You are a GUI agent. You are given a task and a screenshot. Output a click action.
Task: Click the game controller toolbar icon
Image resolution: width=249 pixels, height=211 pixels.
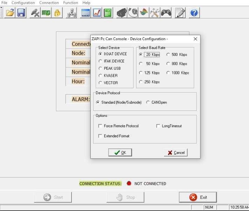(166, 13)
